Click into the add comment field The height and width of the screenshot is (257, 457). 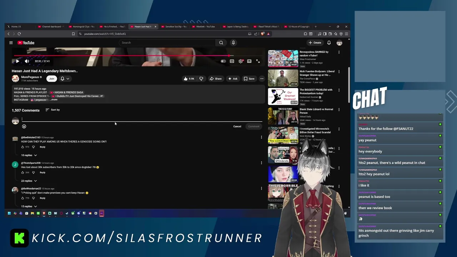pyautogui.click(x=142, y=119)
